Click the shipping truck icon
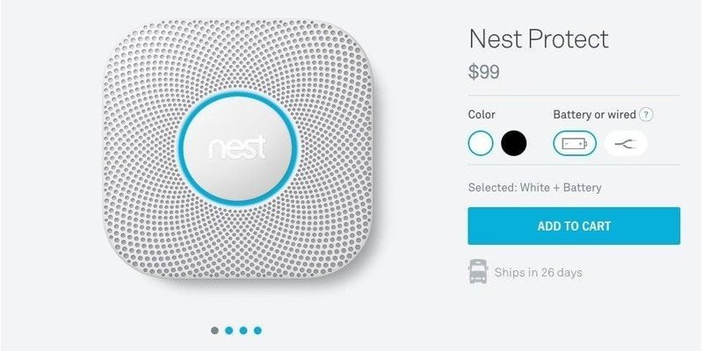This screenshot has height=351, width=703. [478, 271]
